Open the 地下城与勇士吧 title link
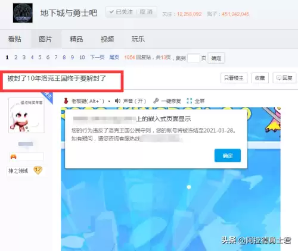Viewport: 298px width, 251px height. (x=69, y=13)
